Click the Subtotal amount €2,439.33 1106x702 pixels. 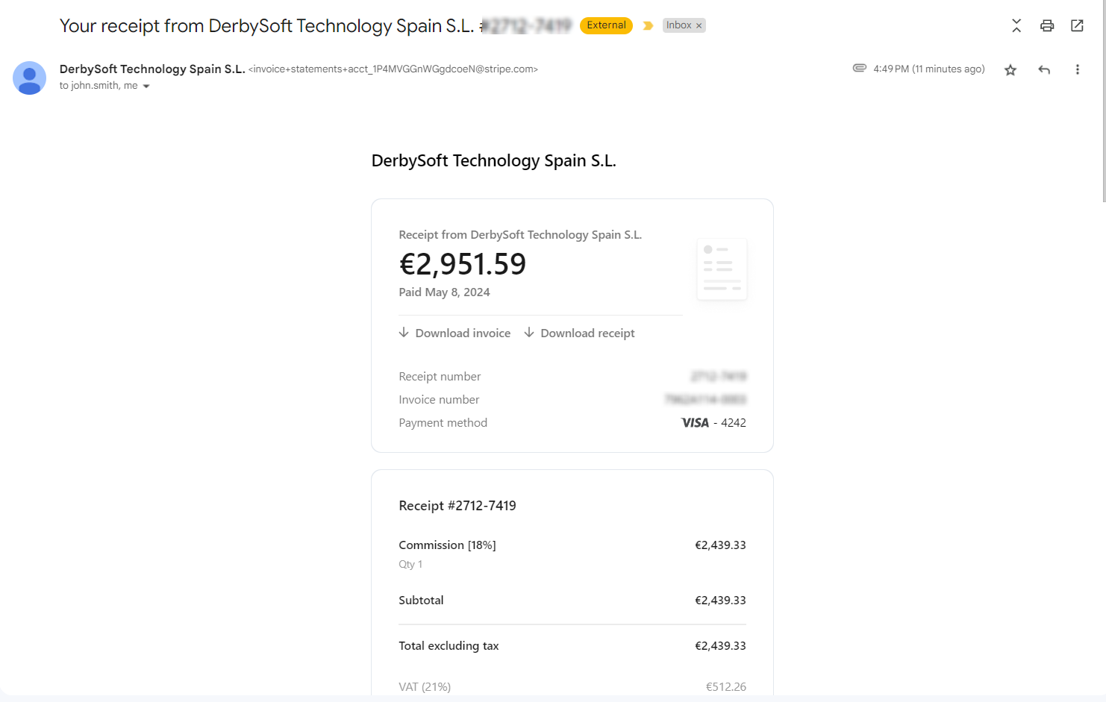pyautogui.click(x=720, y=601)
